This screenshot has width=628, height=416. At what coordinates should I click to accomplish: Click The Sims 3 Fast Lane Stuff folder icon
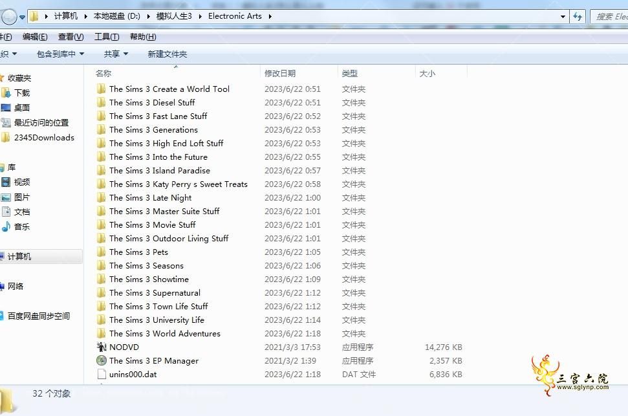(102, 116)
